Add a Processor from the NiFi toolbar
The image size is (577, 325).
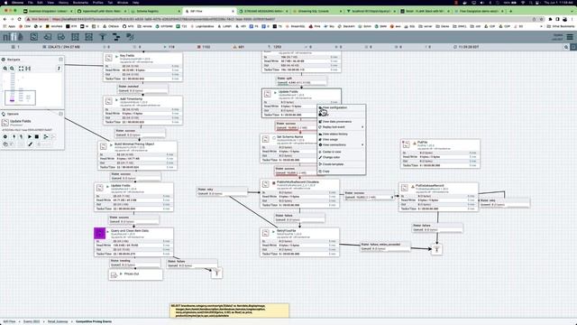[x=34, y=37]
